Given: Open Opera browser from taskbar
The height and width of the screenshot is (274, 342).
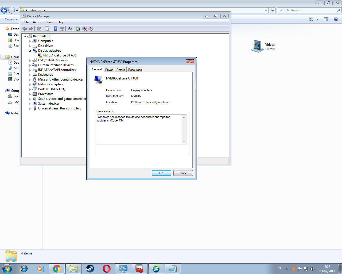Looking at the screenshot, I should click(106, 269).
